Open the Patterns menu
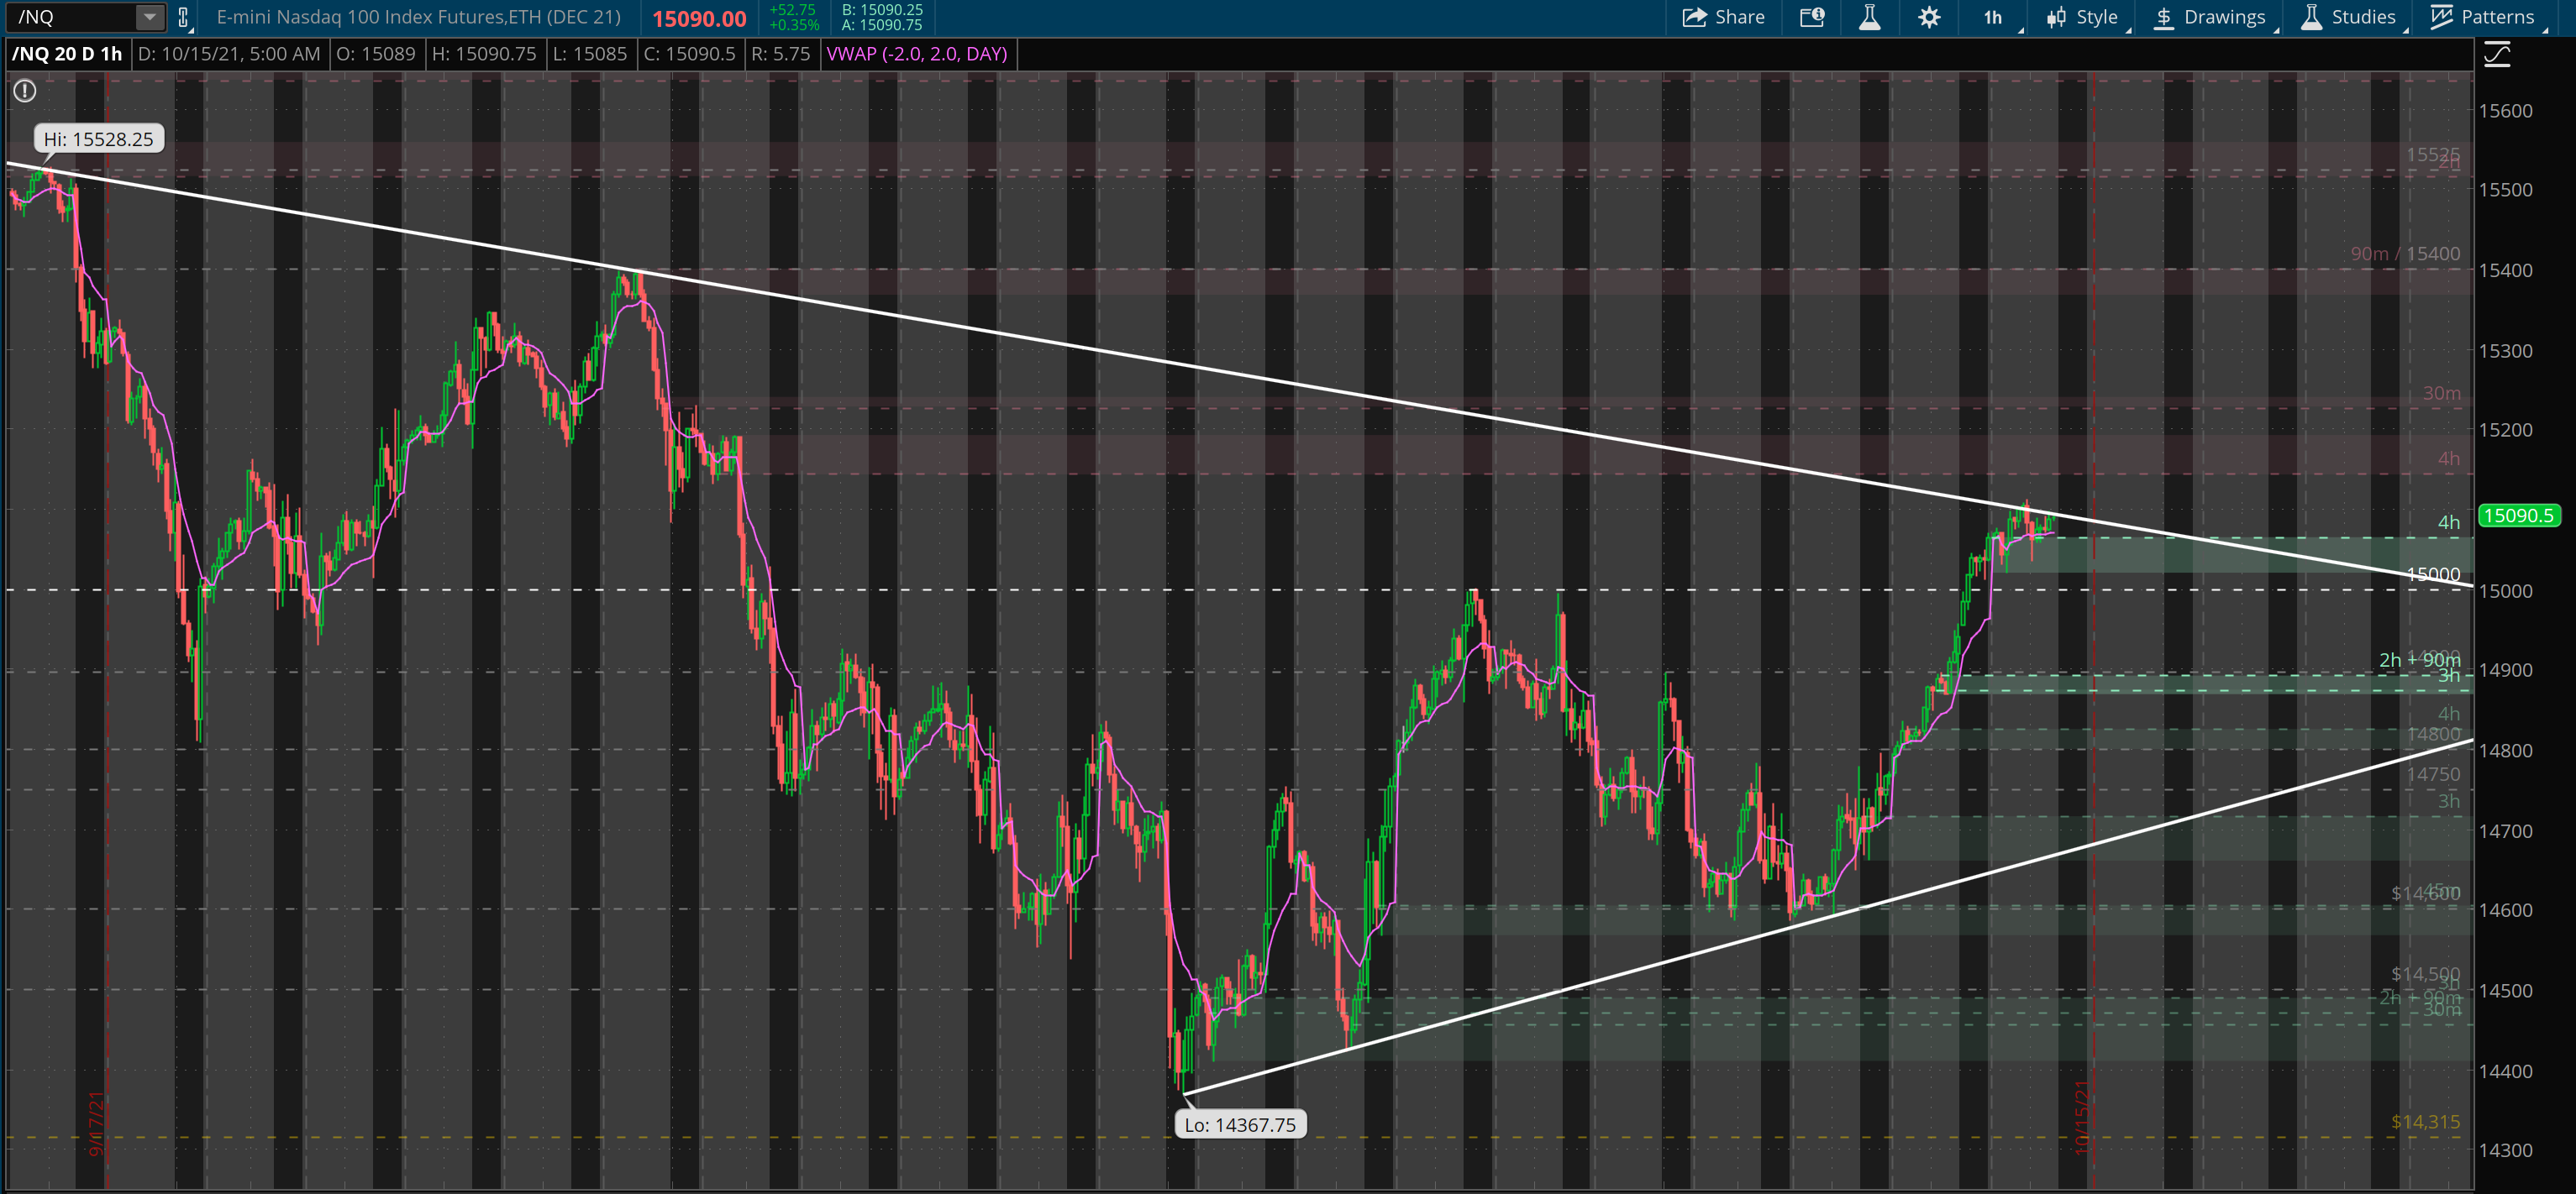 point(2484,17)
